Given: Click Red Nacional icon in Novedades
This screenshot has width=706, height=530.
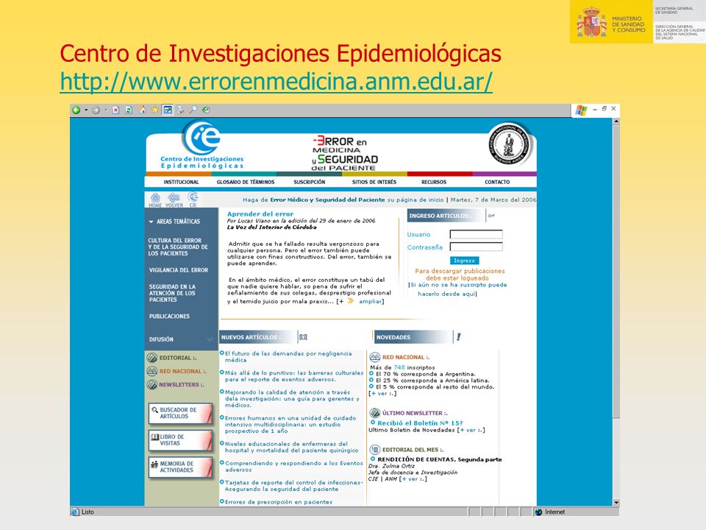Looking at the screenshot, I should (374, 358).
